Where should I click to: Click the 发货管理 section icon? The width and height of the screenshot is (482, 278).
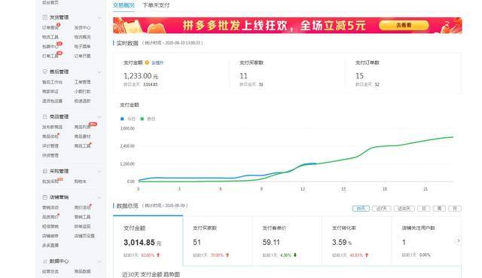coord(45,17)
